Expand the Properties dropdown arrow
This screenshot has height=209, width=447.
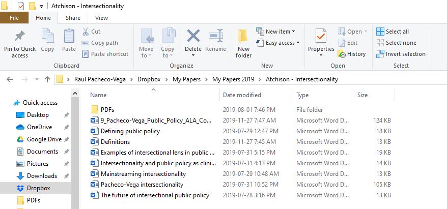coord(321,55)
